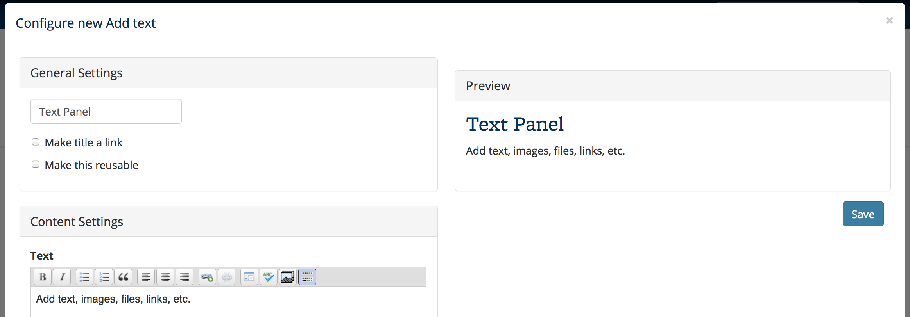Viewport: 910px width, 317px height.
Task: Close the Configure new Add text dialog
Action: (889, 20)
